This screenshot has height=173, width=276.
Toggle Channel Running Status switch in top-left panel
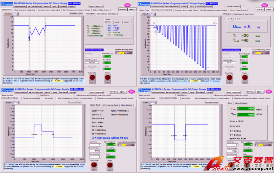pyautogui.click(x=122, y=53)
